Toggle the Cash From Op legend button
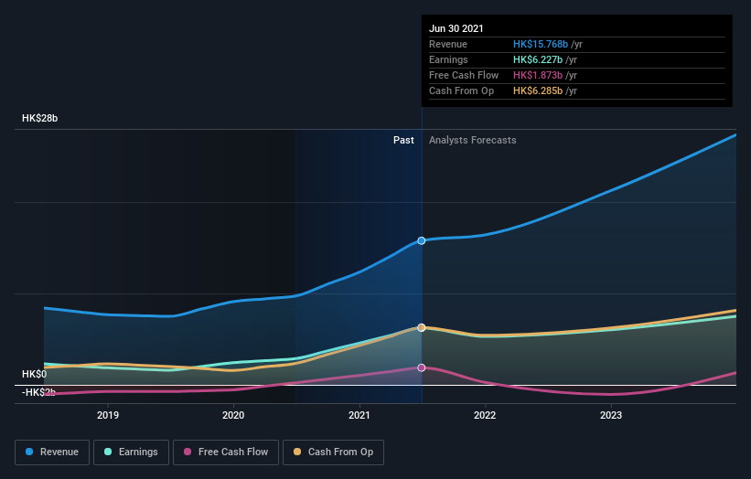Image resolution: width=751 pixels, height=479 pixels. point(333,452)
